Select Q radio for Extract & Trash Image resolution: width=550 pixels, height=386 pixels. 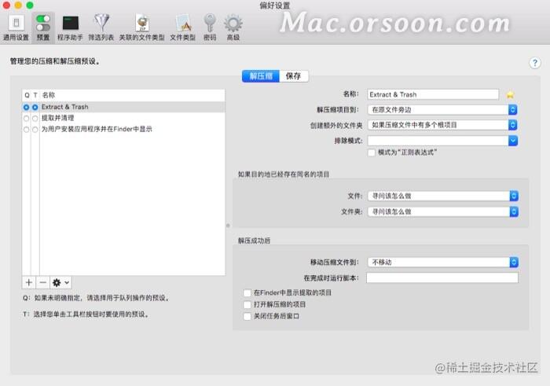point(26,107)
